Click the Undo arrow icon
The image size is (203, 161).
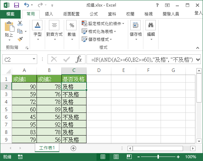tap(27, 5)
